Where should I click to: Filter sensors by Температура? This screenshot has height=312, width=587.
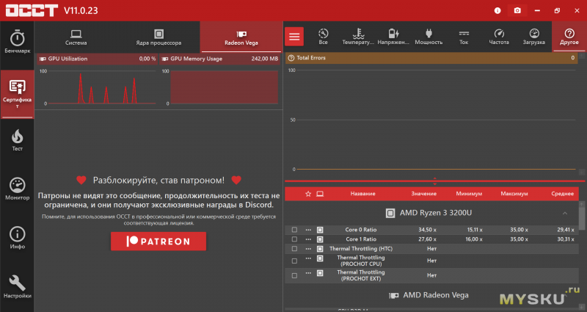[x=358, y=37]
